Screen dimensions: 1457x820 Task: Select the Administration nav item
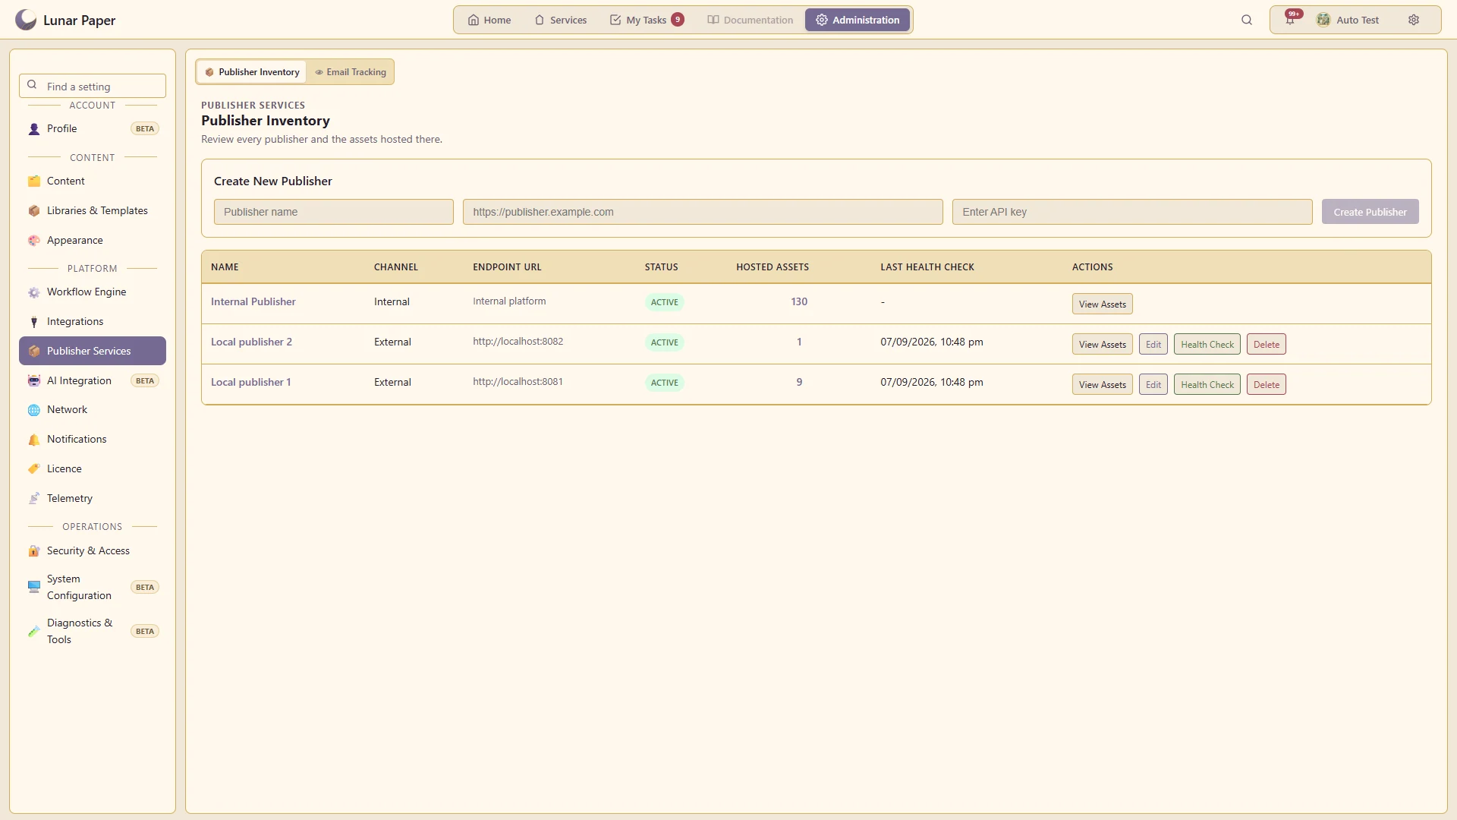coord(858,20)
